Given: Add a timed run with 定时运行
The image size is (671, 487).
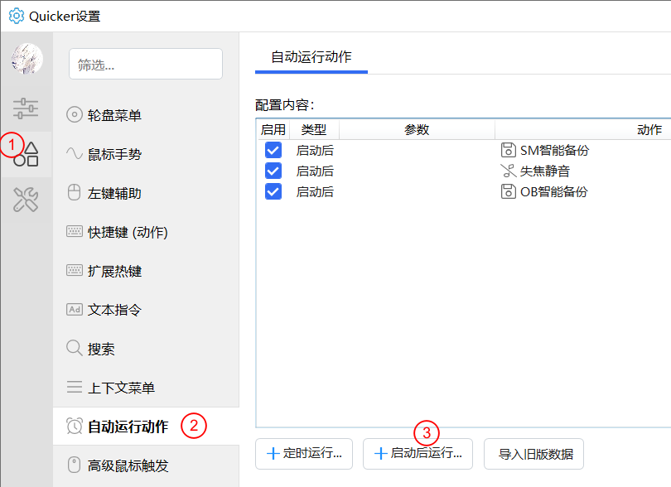Looking at the screenshot, I should [304, 454].
